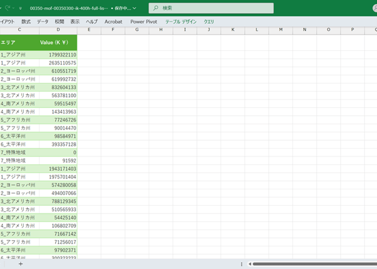The width and height of the screenshot is (377, 269).
Task: Open the Acrobat ribbon tab
Action: [x=113, y=22]
